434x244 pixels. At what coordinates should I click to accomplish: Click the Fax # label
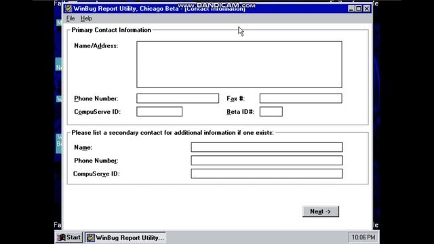[235, 98]
